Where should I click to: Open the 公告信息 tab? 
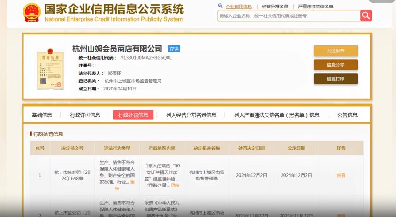click(x=347, y=115)
